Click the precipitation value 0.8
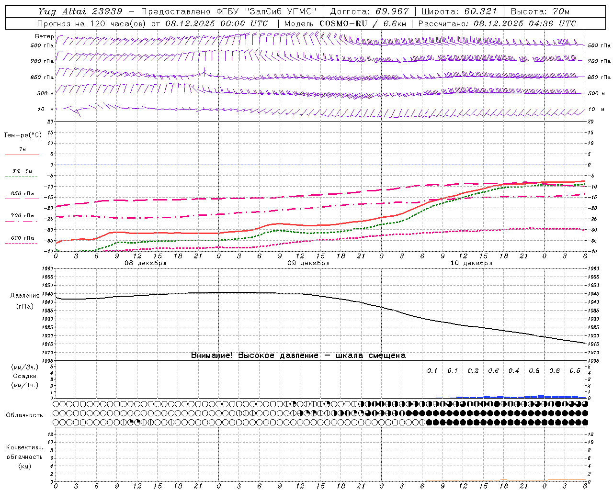Image resolution: width=613 pixels, height=490 pixels. (x=534, y=371)
